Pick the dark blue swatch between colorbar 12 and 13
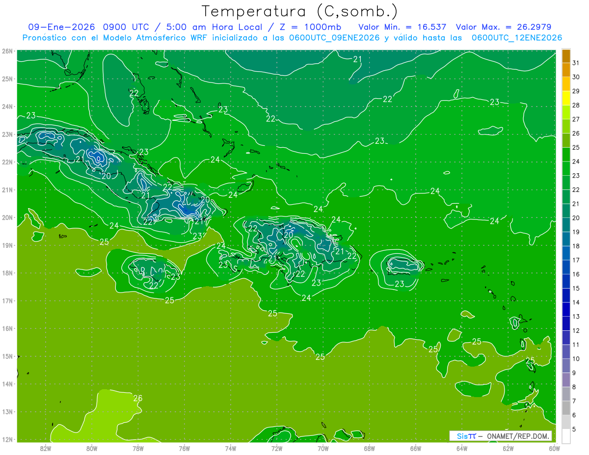Screen dimensions: 589x455 click(x=566, y=323)
